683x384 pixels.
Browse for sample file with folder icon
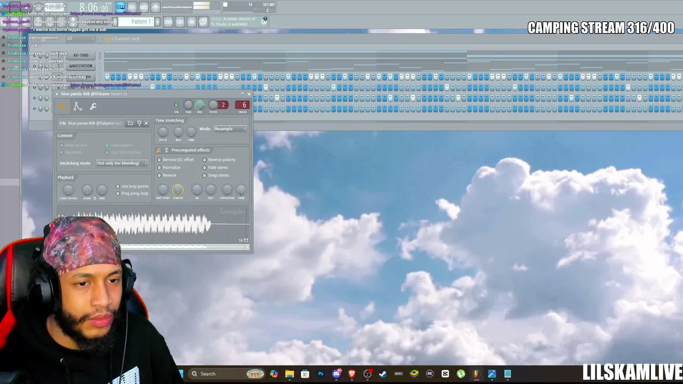click(x=130, y=123)
